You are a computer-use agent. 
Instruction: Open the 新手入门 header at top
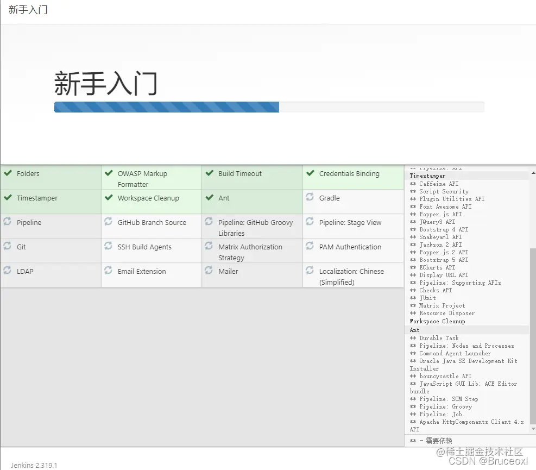(28, 10)
